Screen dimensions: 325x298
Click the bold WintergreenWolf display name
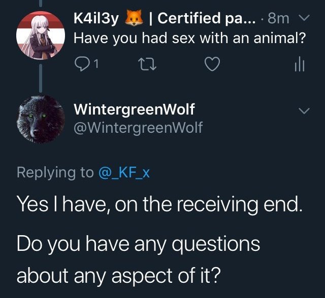point(134,109)
